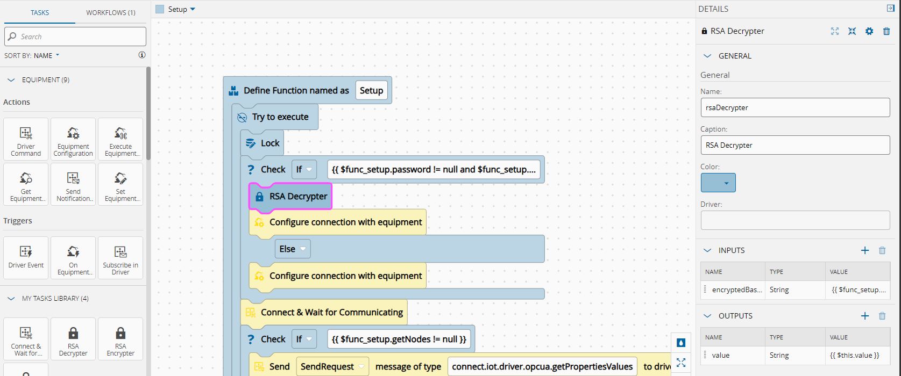Select the Get Equipment task tile

(26, 184)
